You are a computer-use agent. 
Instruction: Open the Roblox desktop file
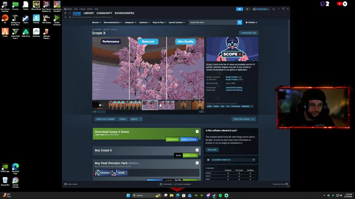(26, 6)
